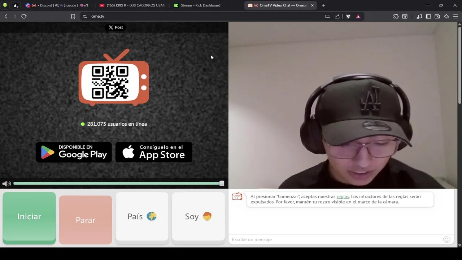This screenshot has height=260, width=462.
Task: Bookmark this page
Action: click(73, 16)
